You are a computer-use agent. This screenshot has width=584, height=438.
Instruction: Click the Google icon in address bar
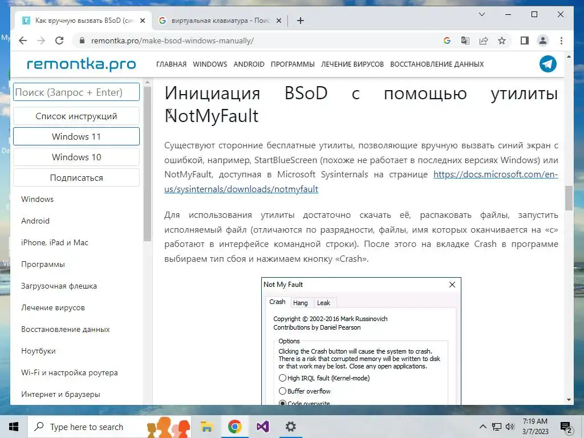[x=447, y=40]
